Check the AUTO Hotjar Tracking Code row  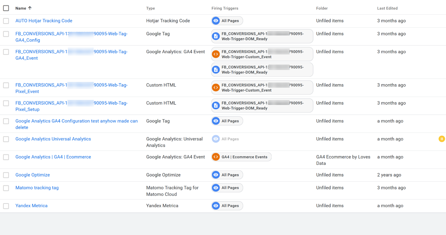(x=6, y=21)
